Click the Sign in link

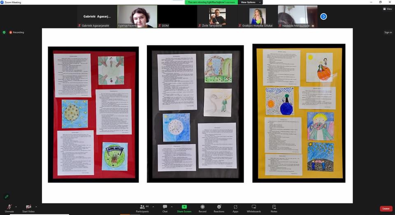pos(388,32)
